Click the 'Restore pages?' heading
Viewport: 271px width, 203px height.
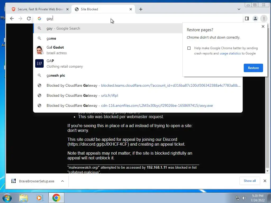(x=200, y=30)
